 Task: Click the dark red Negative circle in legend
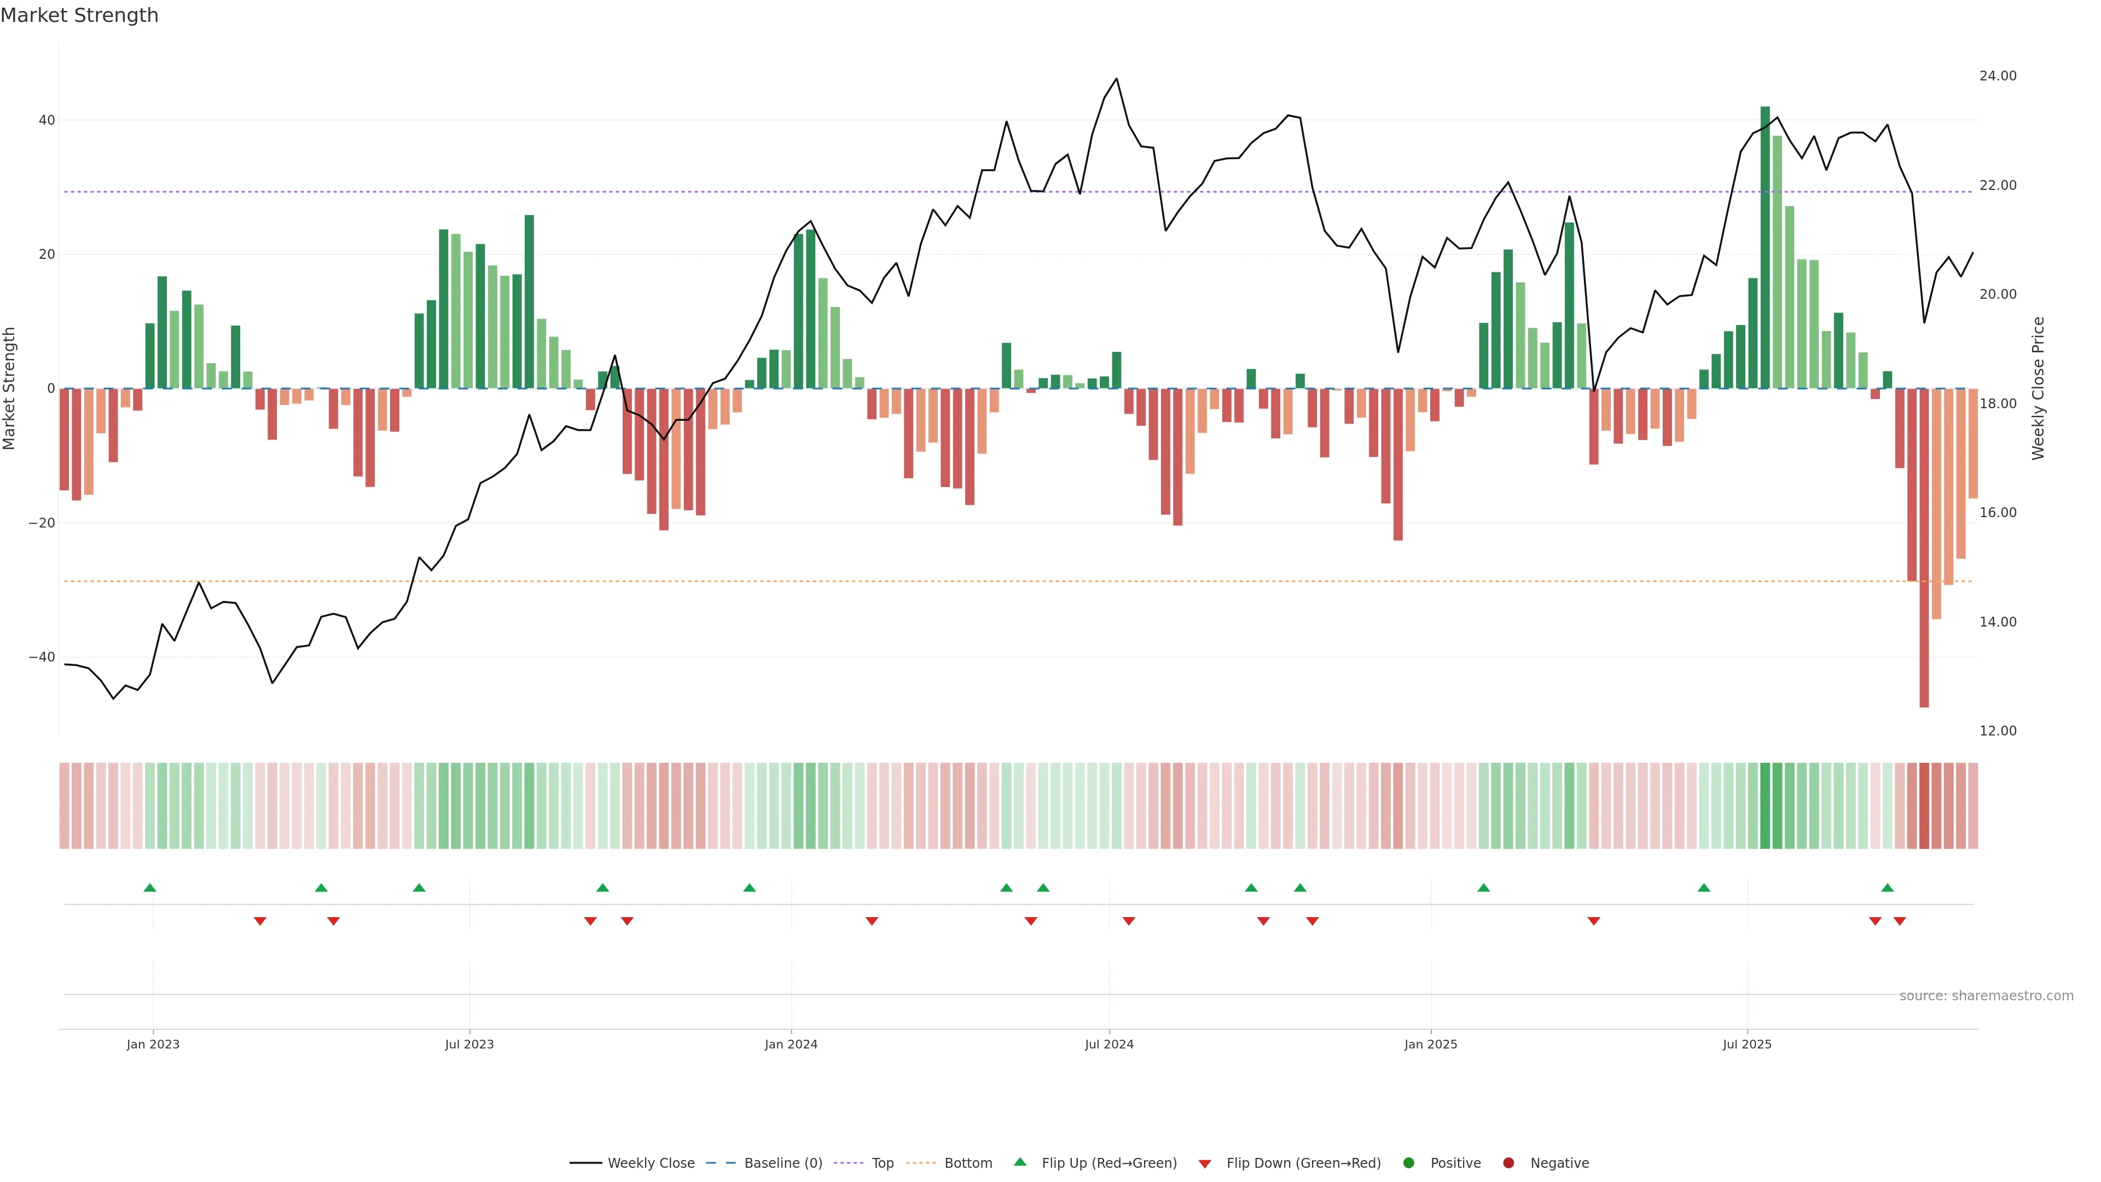click(1508, 1163)
